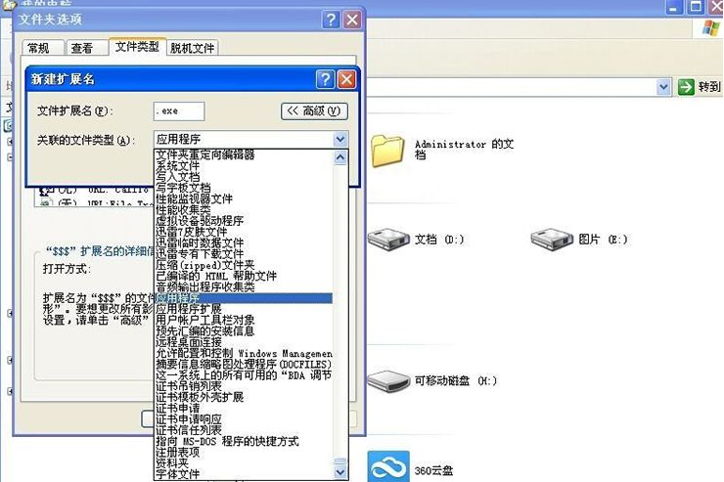The width and height of the screenshot is (724, 482).
Task: Expand the 关联的文件类型 combo box arrow
Action: coord(339,140)
